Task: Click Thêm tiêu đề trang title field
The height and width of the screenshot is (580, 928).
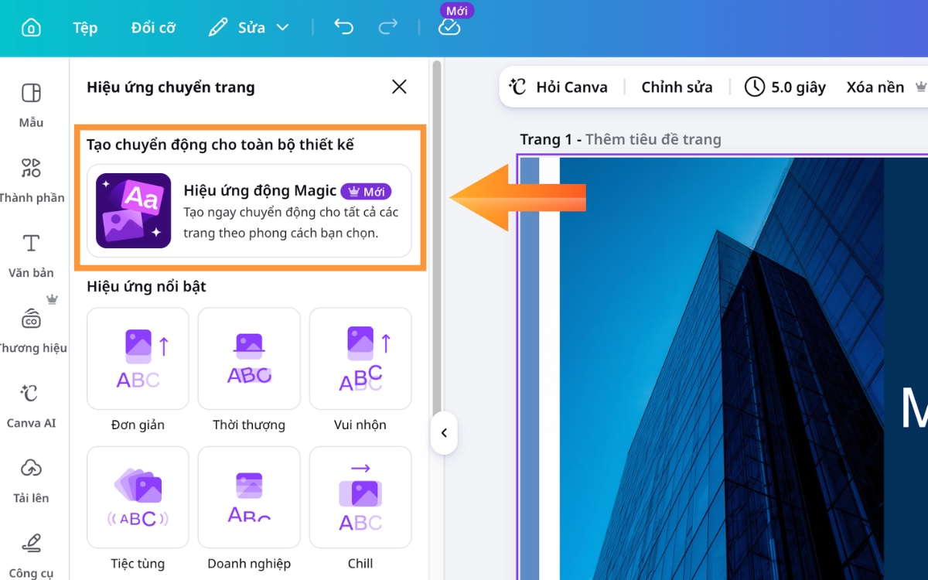Action: [653, 140]
